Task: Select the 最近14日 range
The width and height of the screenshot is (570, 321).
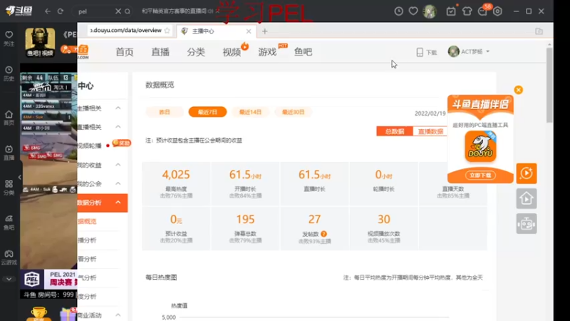Action: point(250,112)
